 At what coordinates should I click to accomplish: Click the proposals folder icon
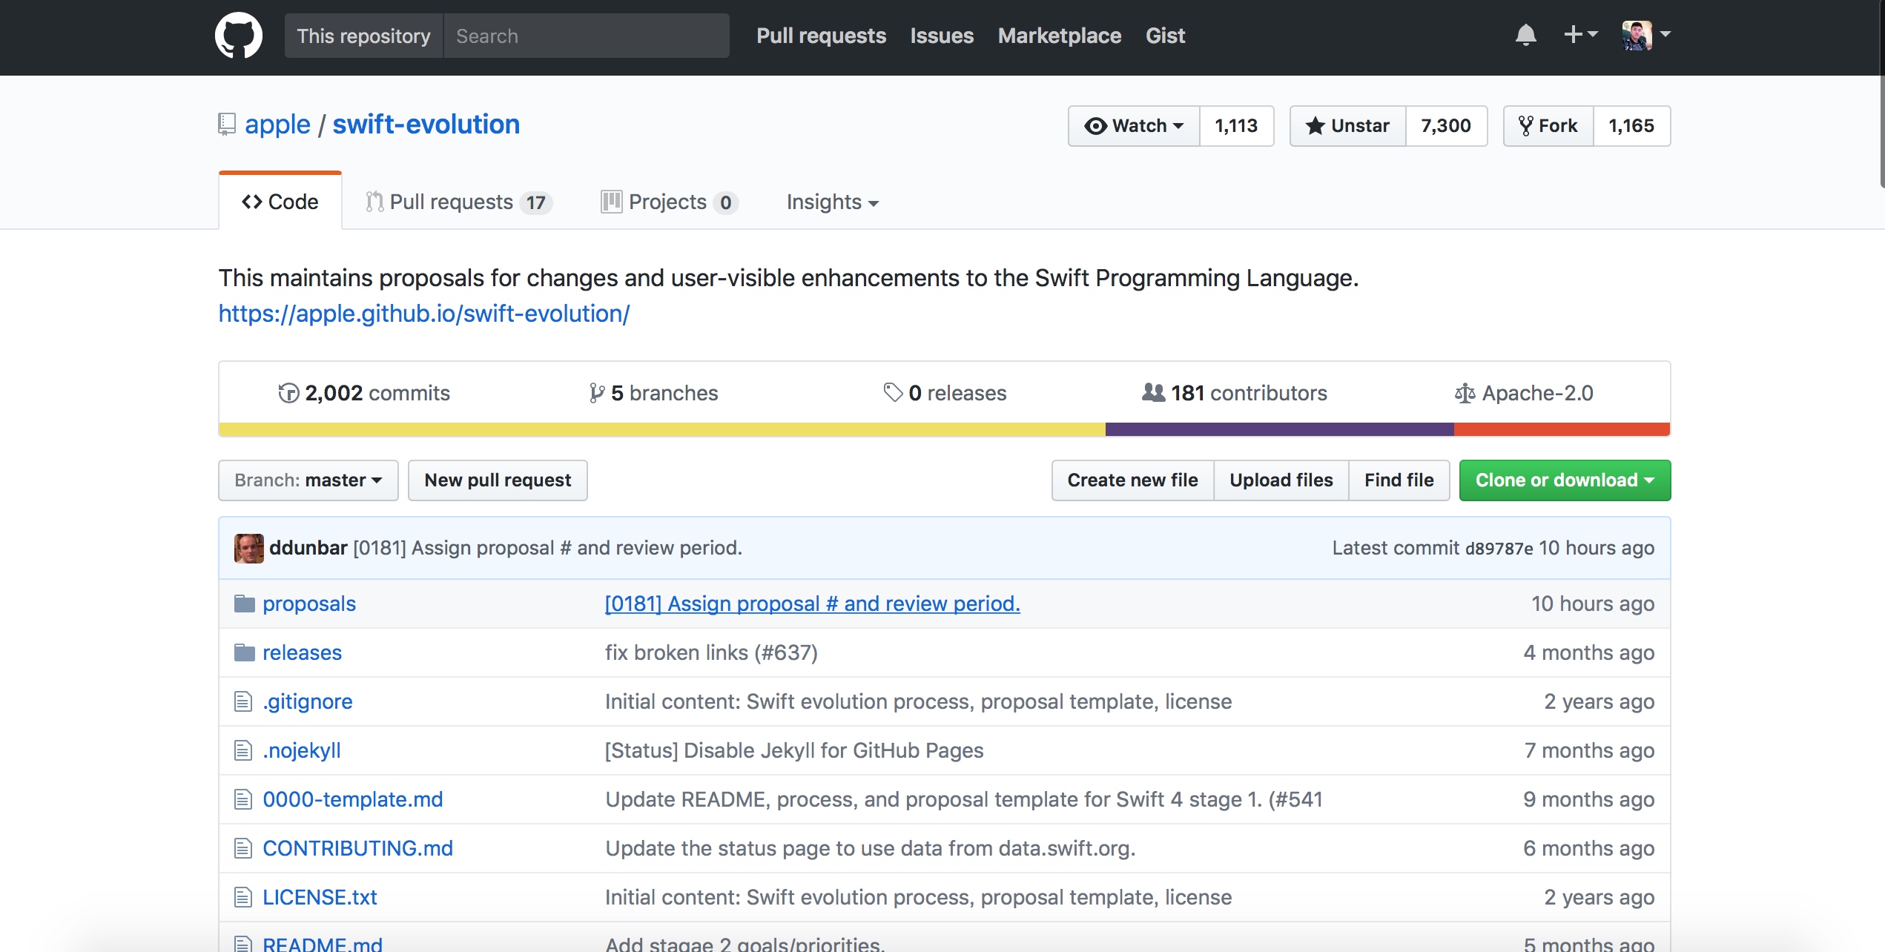(244, 604)
